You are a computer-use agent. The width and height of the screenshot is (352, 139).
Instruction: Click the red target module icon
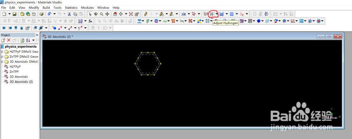[x=284, y=21]
